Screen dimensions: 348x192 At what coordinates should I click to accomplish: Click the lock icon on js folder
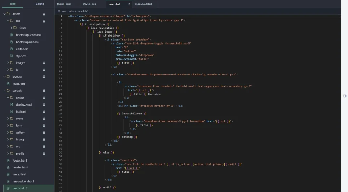coord(44,70)
